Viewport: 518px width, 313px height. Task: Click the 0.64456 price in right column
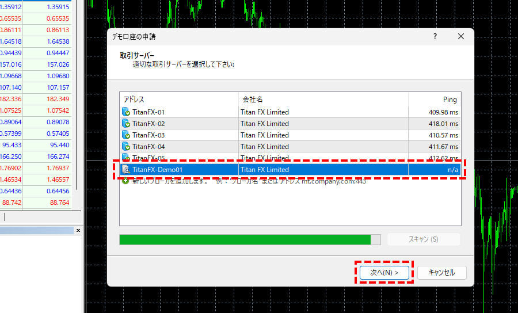pos(58,191)
